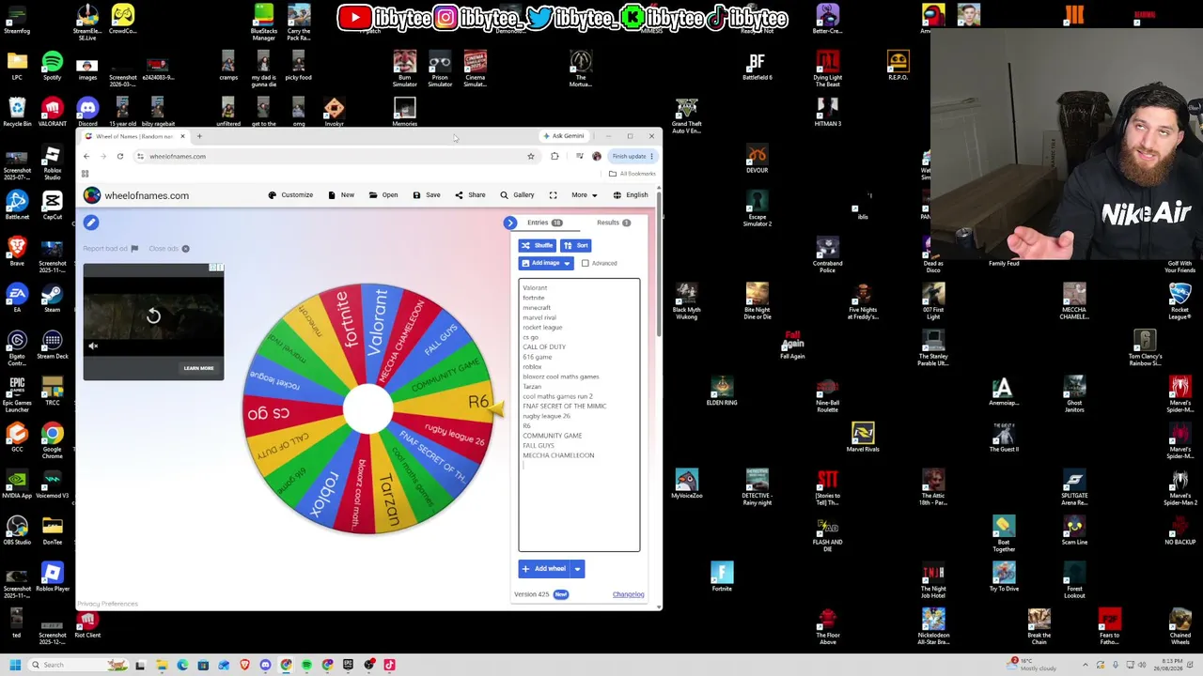The height and width of the screenshot is (676, 1203).
Task: Open the Chrome apps grid shortcut
Action: (x=85, y=174)
